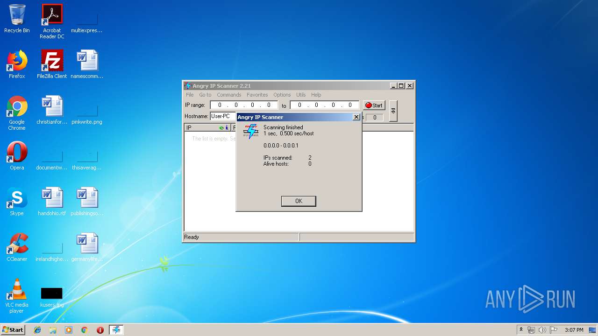Close the Angry IP Scanner results dialog
The image size is (598, 336).
click(x=356, y=117)
